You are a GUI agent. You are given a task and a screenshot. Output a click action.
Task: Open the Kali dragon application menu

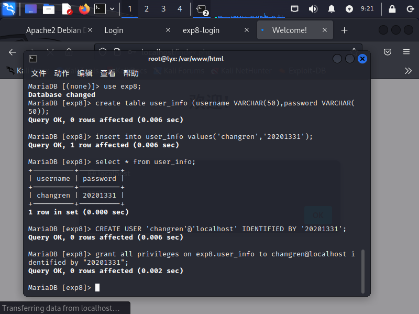(x=9, y=9)
